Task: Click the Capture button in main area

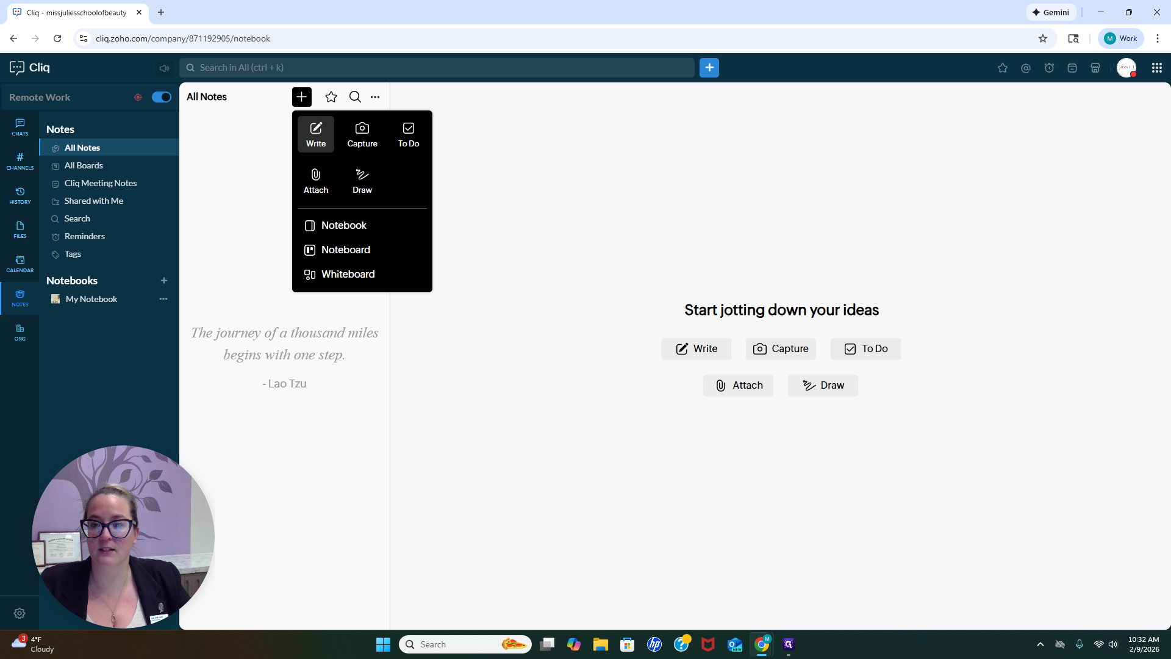Action: tap(781, 349)
